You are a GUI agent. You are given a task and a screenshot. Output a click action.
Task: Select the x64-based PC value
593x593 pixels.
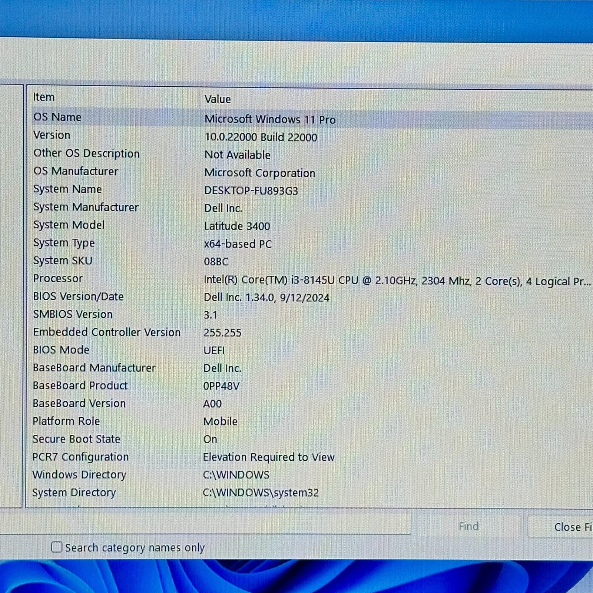click(238, 244)
